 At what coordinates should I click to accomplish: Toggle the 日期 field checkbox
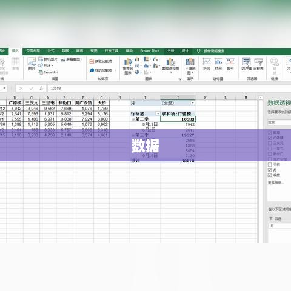tap(270, 133)
